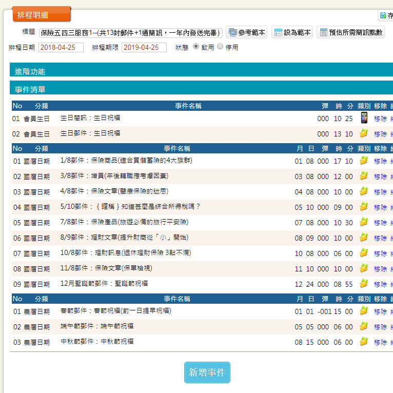Click mail icon for 春節郵件 row
The height and width of the screenshot is (393, 393).
pos(364,311)
